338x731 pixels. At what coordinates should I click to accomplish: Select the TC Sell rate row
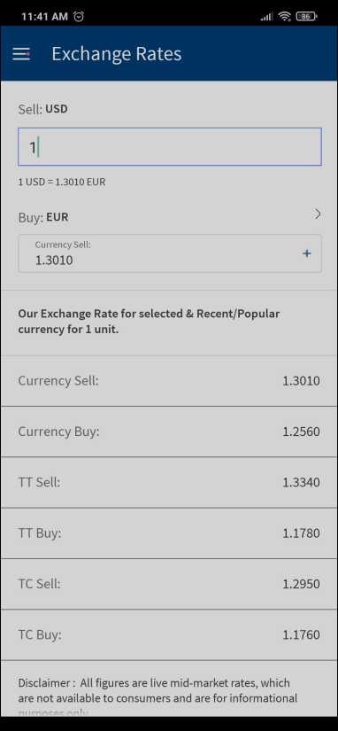click(x=169, y=584)
